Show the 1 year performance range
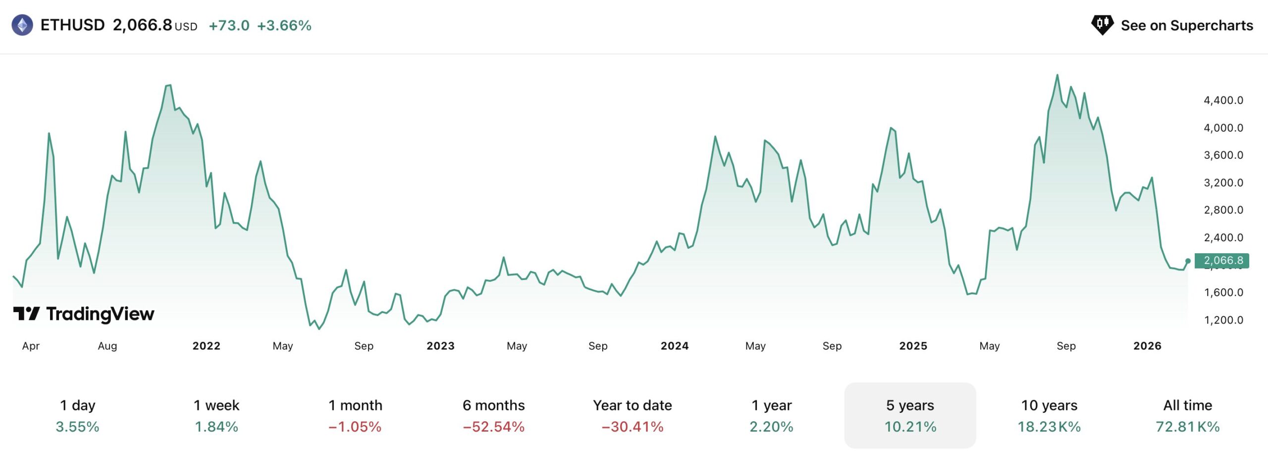 point(771,415)
